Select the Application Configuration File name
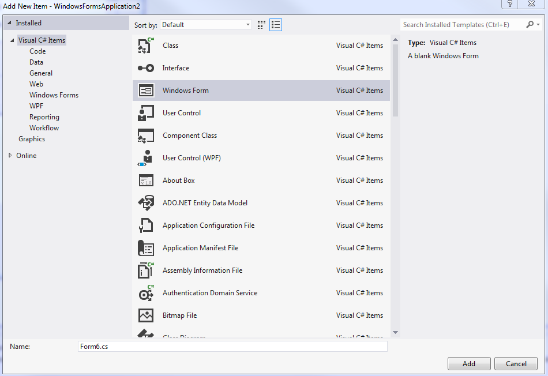This screenshot has width=548, height=376. 208,225
